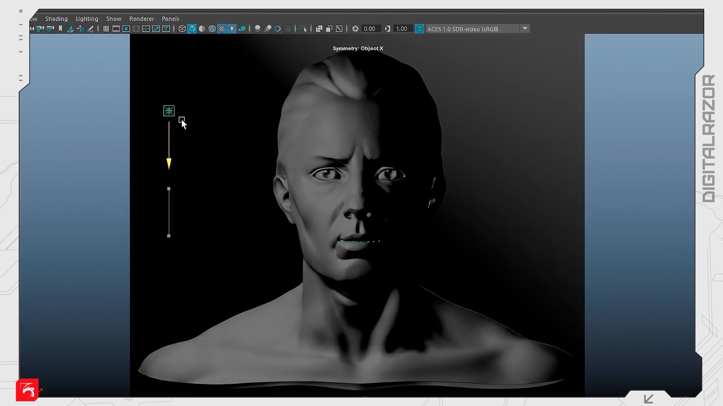Click the textured display checker icon
This screenshot has width=723, height=406.
[222, 29]
